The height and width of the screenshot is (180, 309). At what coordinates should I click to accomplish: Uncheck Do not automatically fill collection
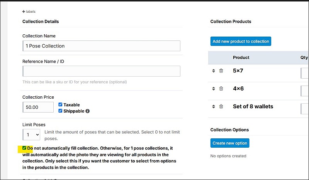24,148
